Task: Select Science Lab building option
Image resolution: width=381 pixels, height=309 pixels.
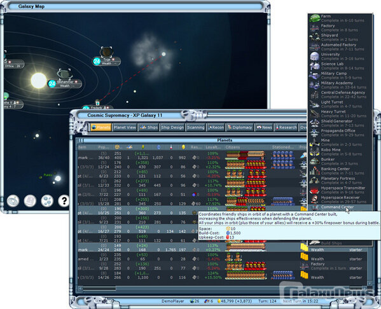Action: click(340, 66)
